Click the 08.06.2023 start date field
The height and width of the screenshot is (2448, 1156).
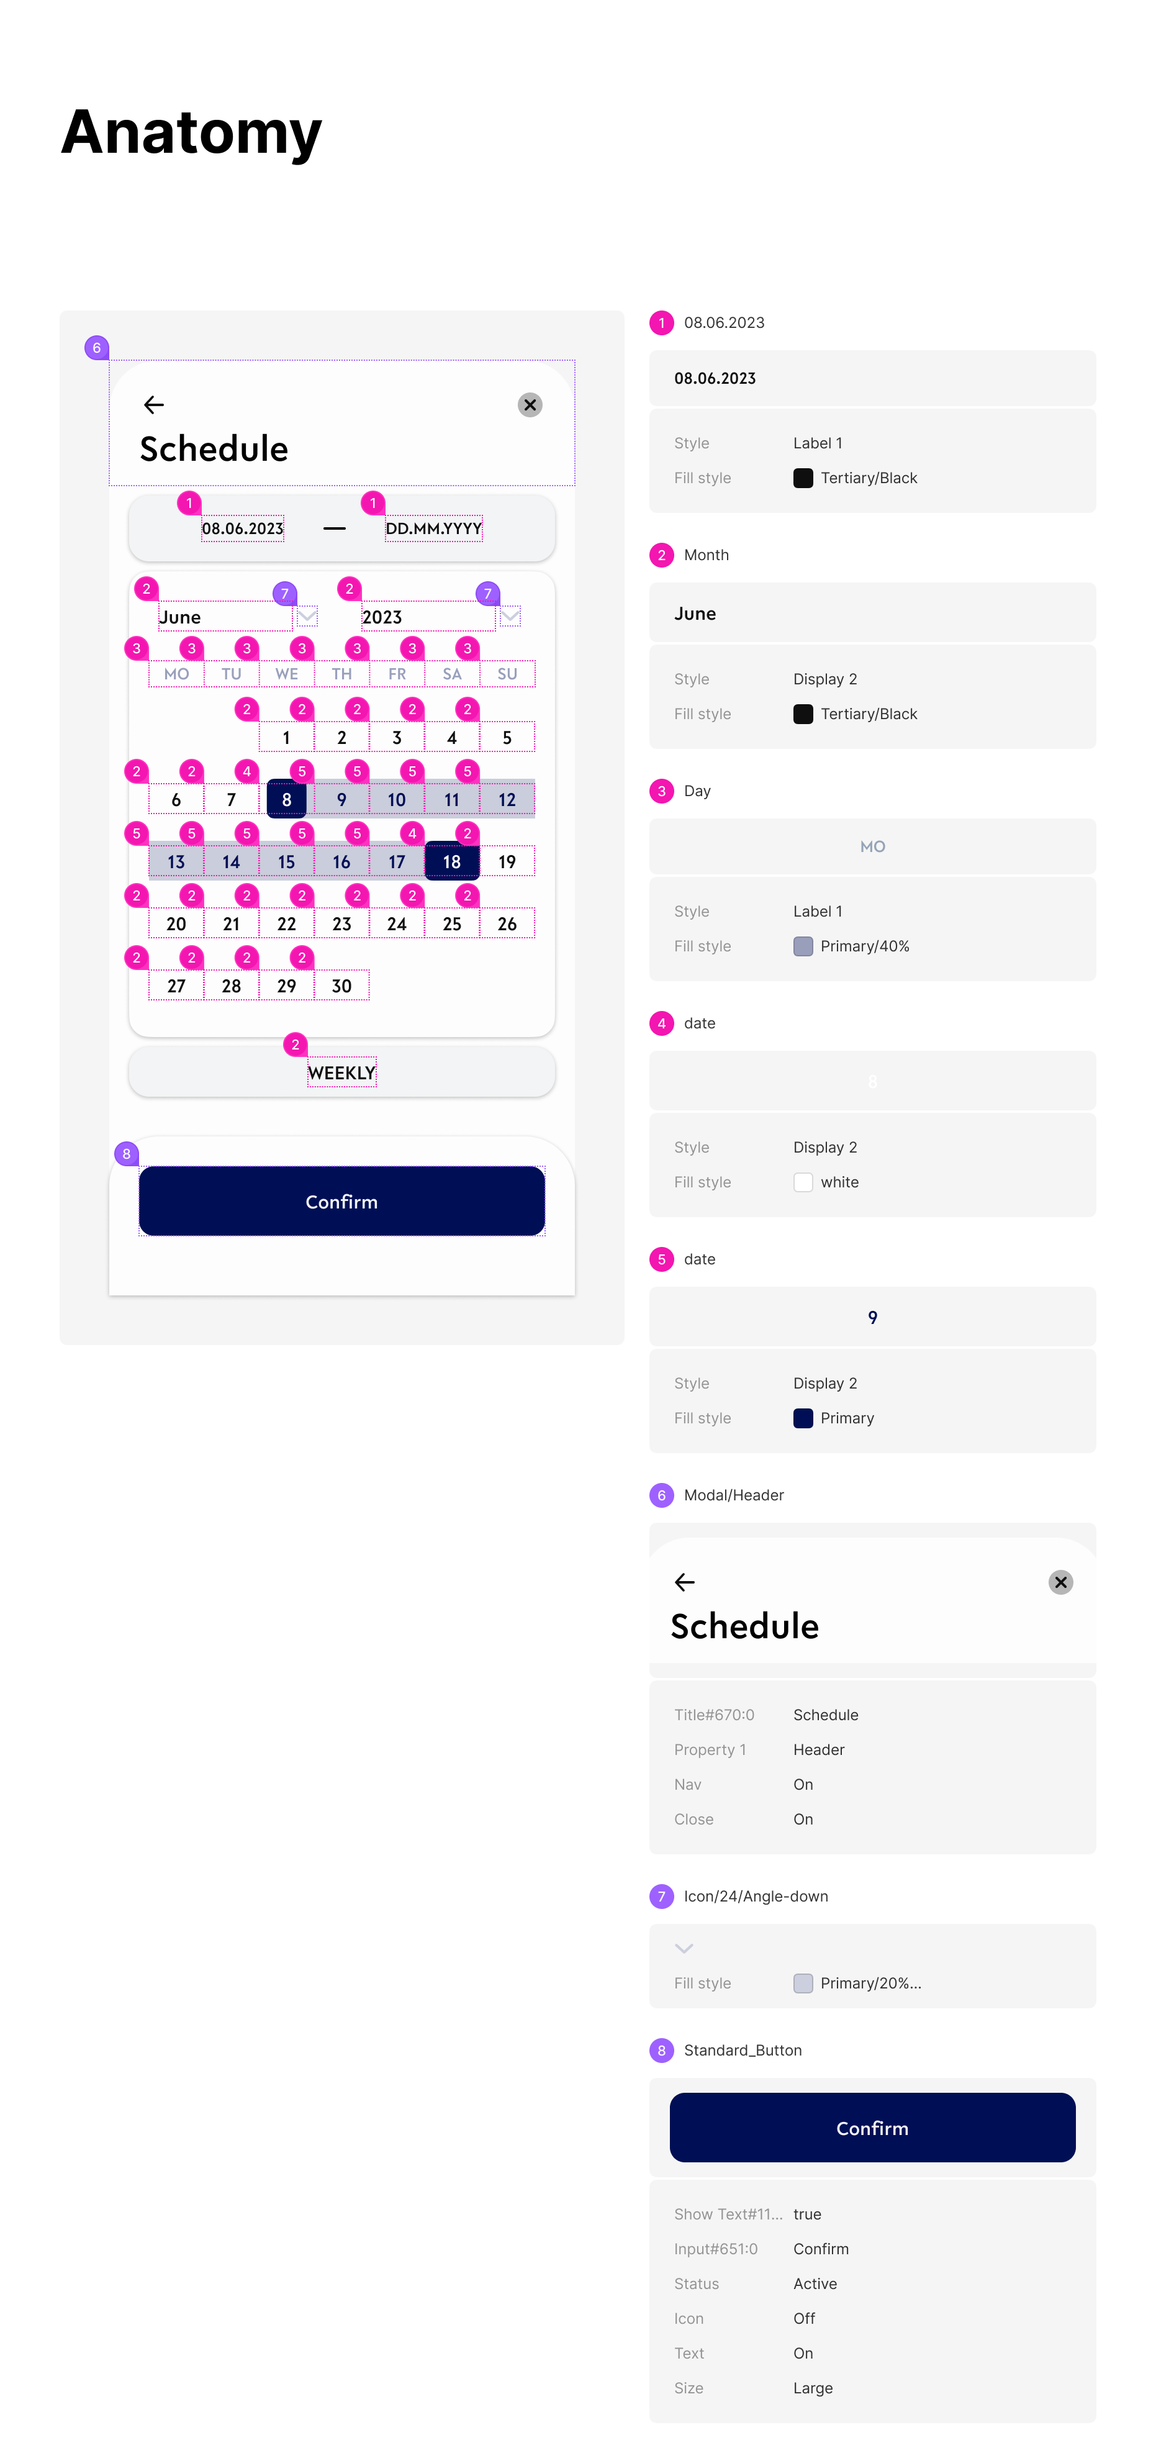coord(242,527)
